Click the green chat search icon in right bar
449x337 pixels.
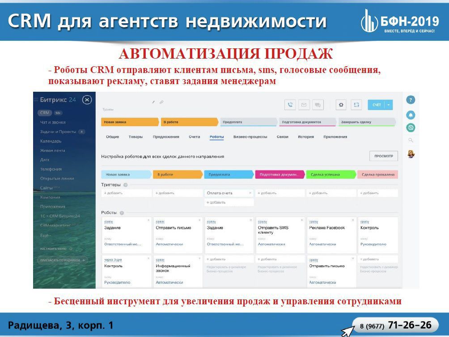pos(411,128)
